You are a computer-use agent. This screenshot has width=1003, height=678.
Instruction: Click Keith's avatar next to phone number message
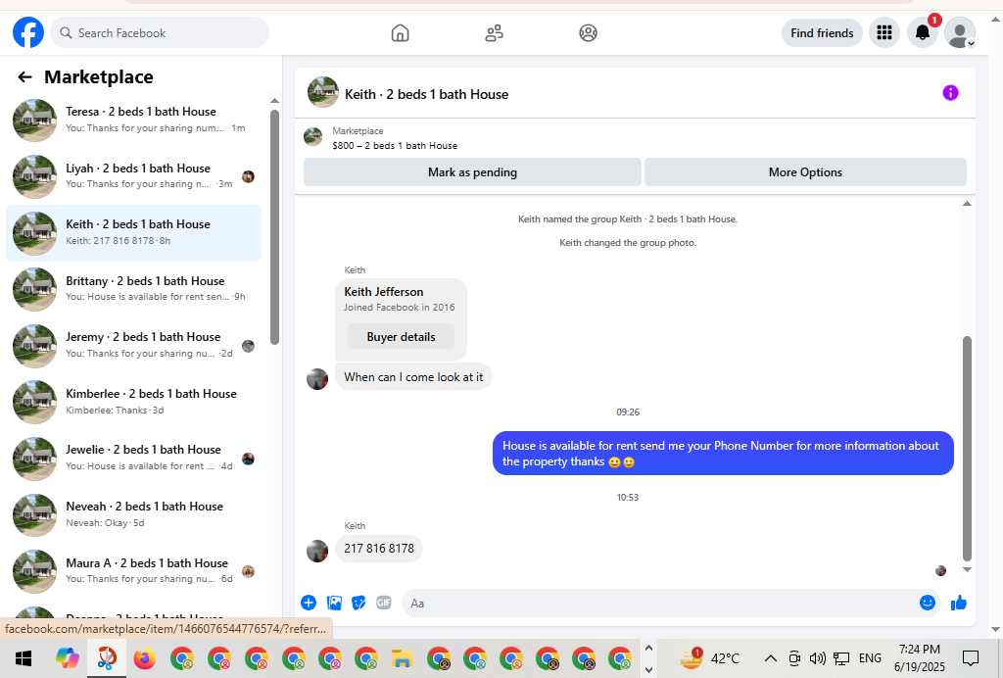coord(317,551)
